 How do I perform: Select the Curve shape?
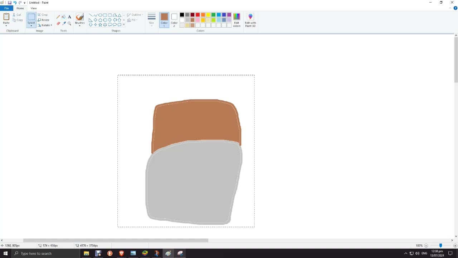click(95, 15)
